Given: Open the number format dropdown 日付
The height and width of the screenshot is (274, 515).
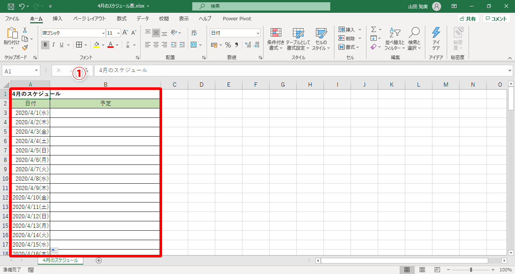Looking at the screenshot, I should [258, 33].
